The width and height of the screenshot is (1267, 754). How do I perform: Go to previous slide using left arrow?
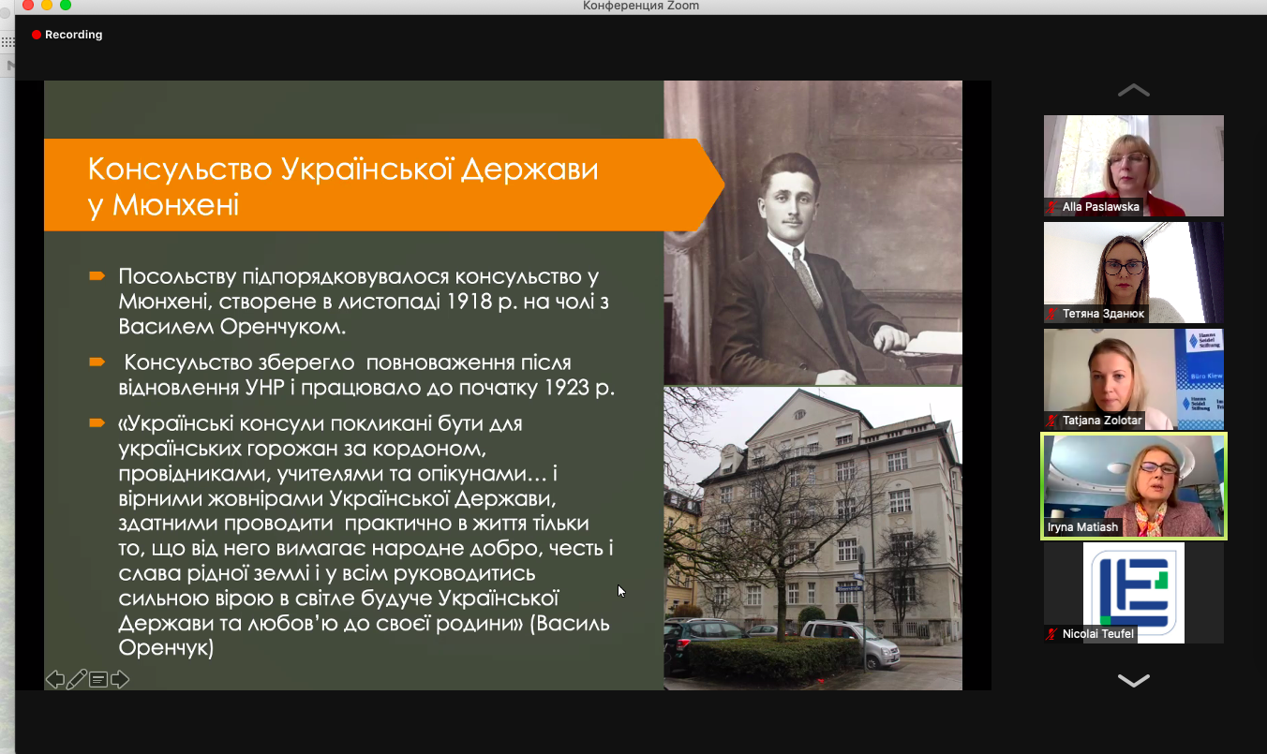(55, 679)
